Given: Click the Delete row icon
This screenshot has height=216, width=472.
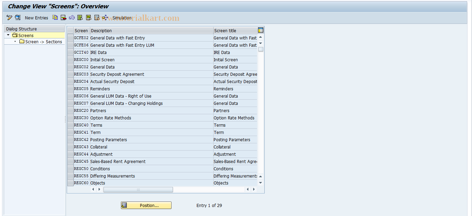Looking at the screenshot, I should (63, 18).
